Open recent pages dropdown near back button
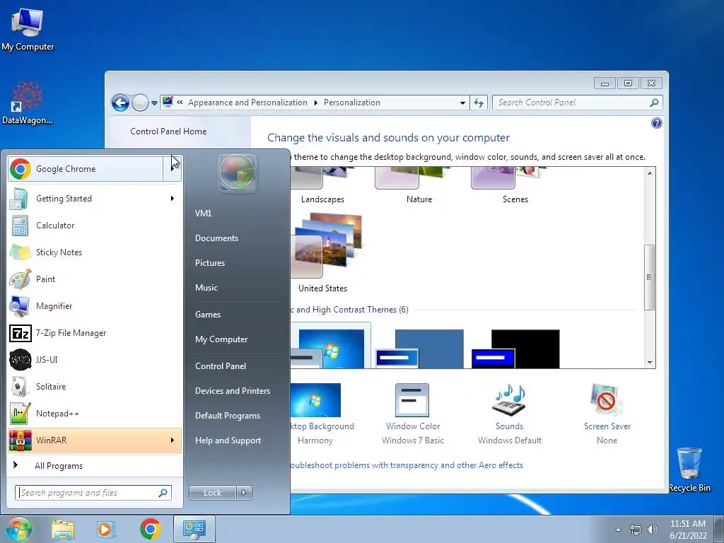 click(154, 103)
